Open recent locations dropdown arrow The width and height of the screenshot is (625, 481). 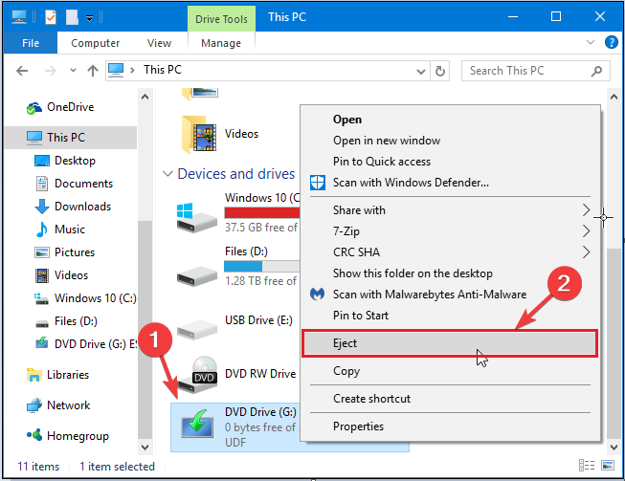pos(73,71)
